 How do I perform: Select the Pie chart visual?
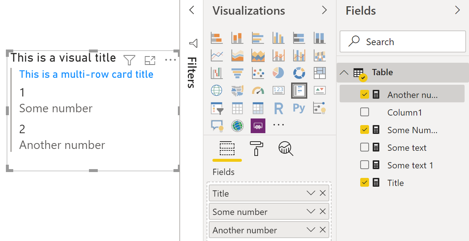point(278,73)
